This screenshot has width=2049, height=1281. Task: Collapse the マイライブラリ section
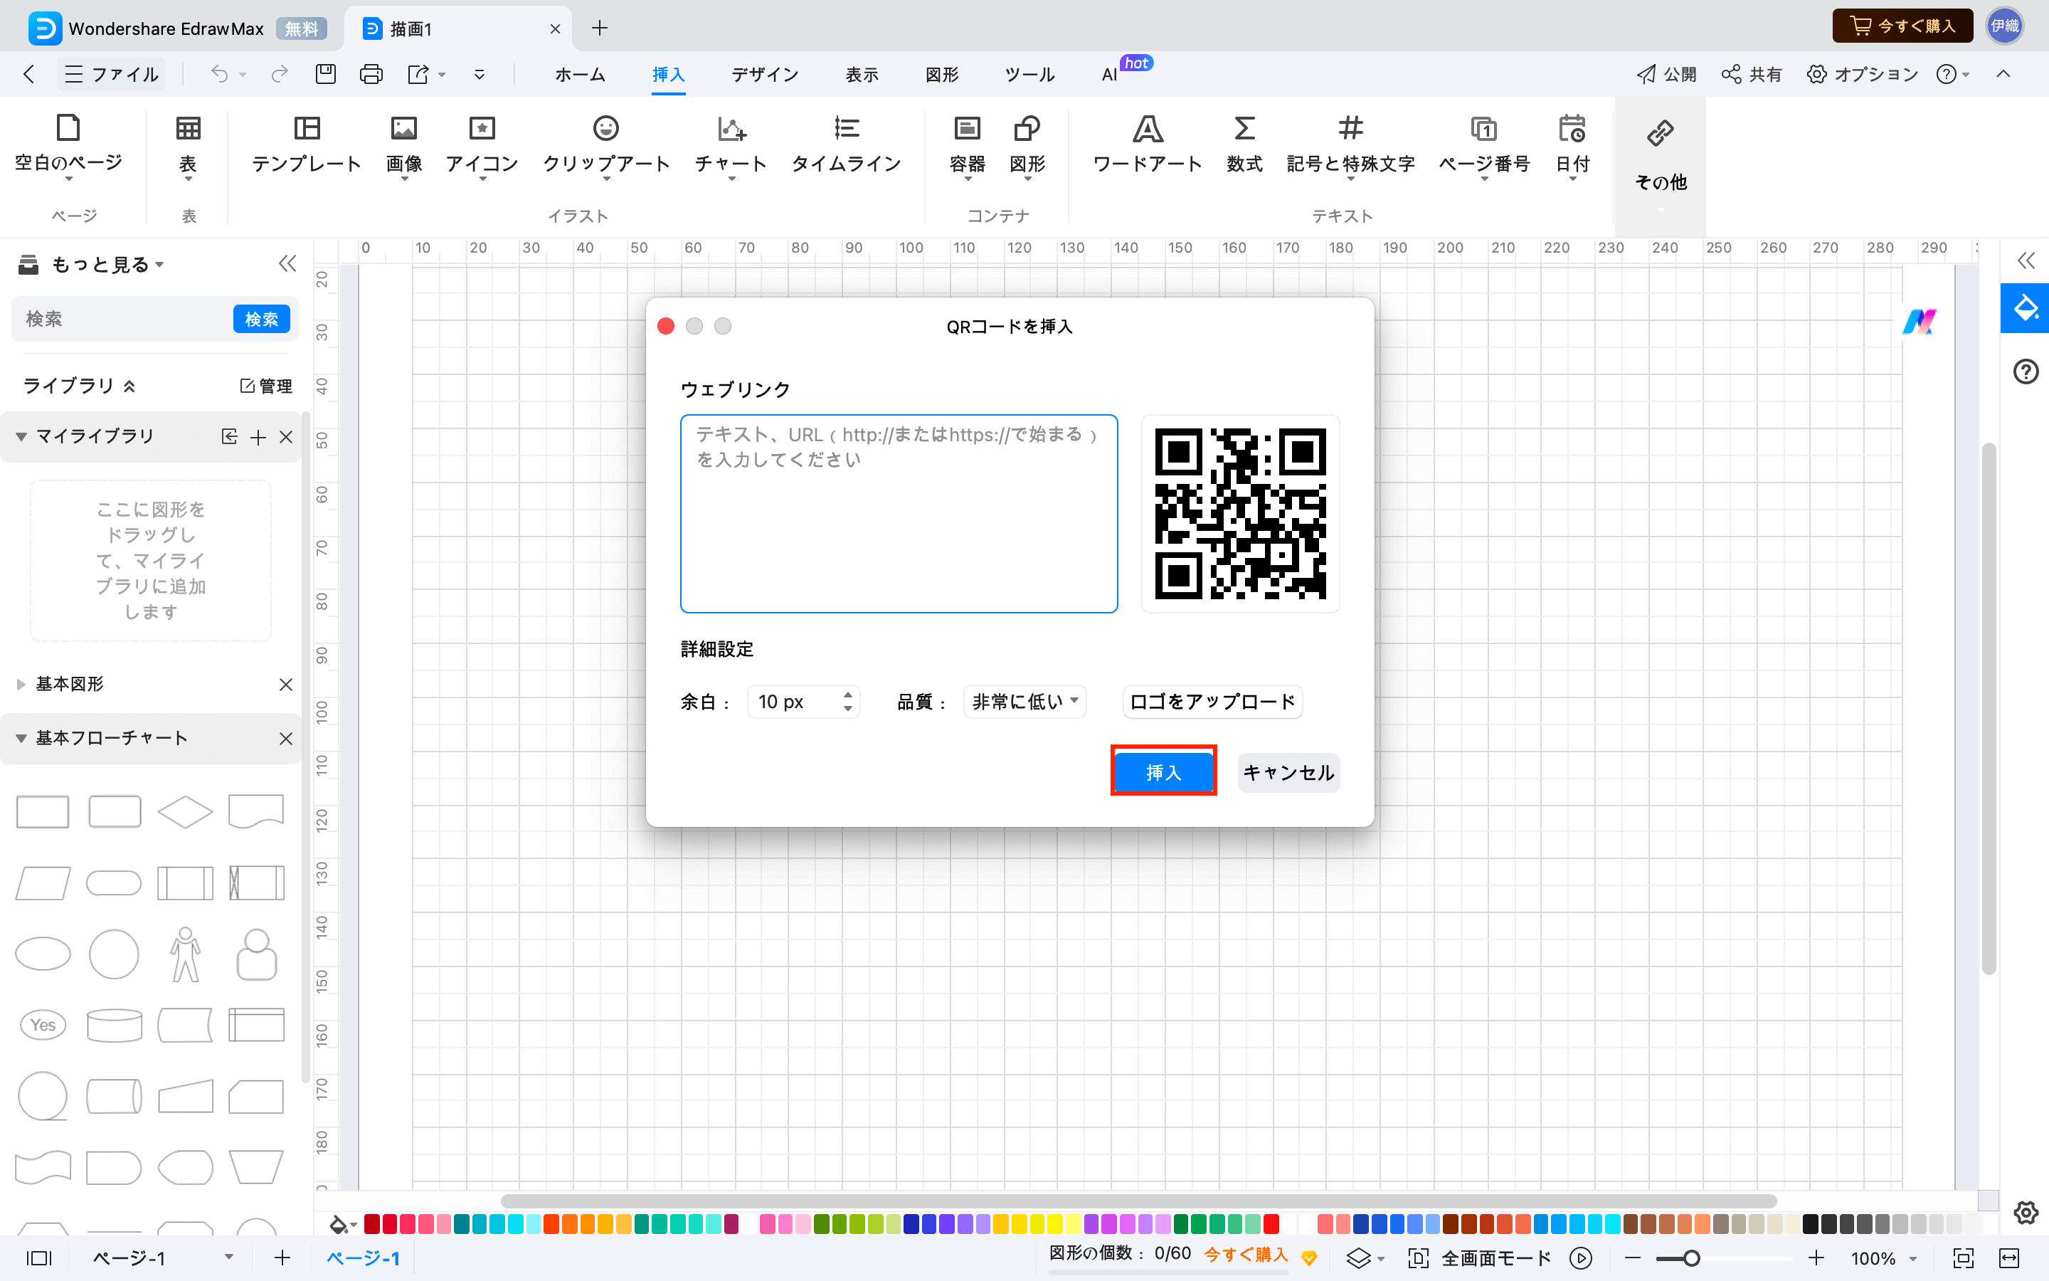21,436
